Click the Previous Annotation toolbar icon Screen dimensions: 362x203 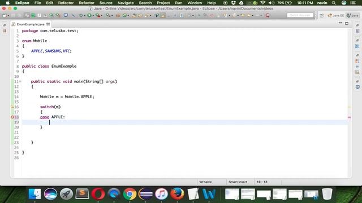pos(234,15)
